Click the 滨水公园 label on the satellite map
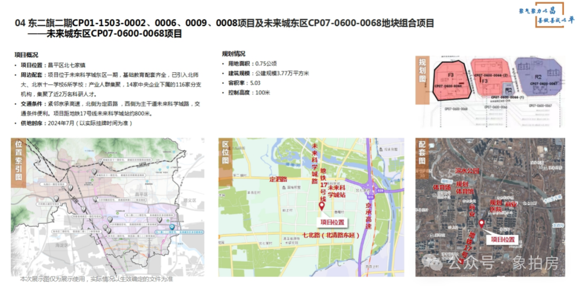Screen dimensions: 578x286 (x=467, y=171)
